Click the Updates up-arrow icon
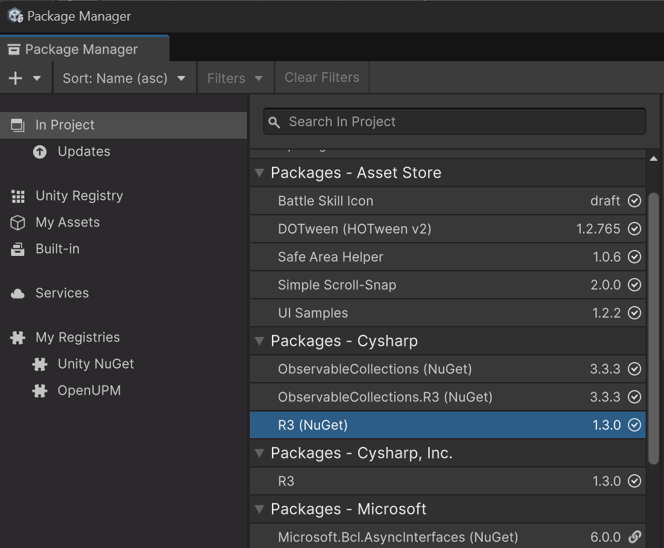The image size is (664, 548). (40, 152)
